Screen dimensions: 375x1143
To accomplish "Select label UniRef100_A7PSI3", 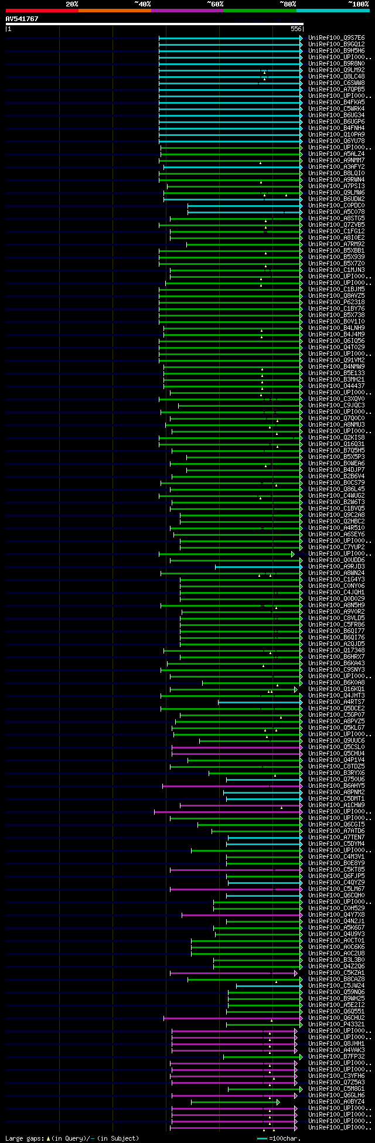I will tap(336, 186).
